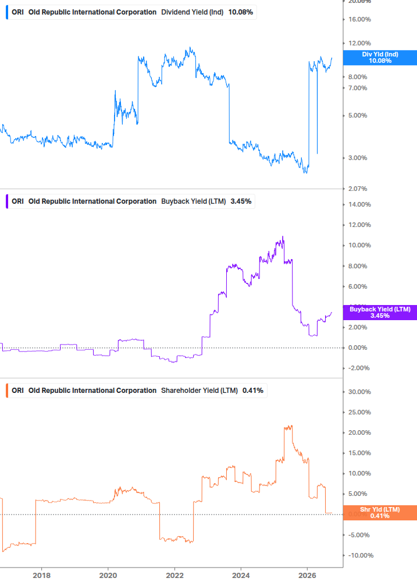Click the 14.00% tick on buyback yield axis
The width and height of the screenshot is (417, 585).
point(359,204)
